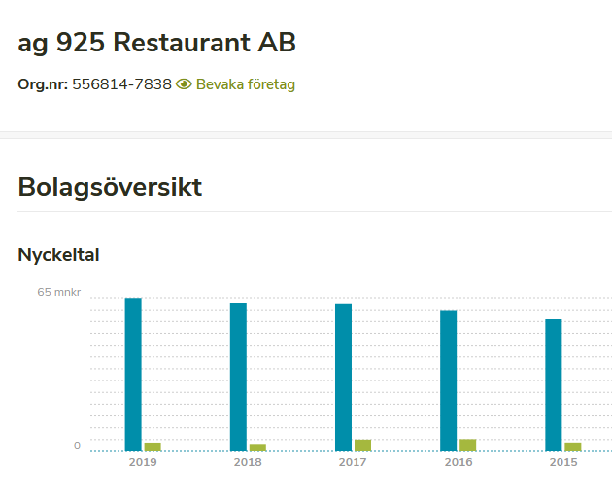Click the blue bar for 2018
This screenshot has height=496, width=612.
(x=238, y=377)
